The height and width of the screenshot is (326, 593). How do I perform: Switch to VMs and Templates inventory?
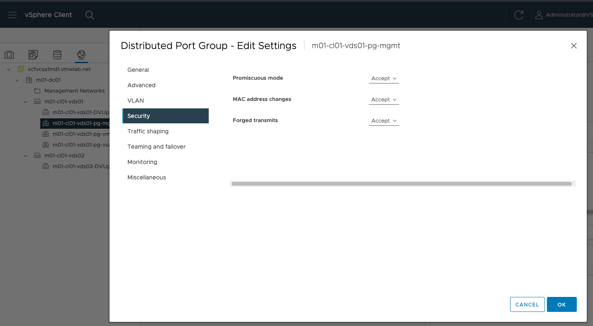click(33, 55)
